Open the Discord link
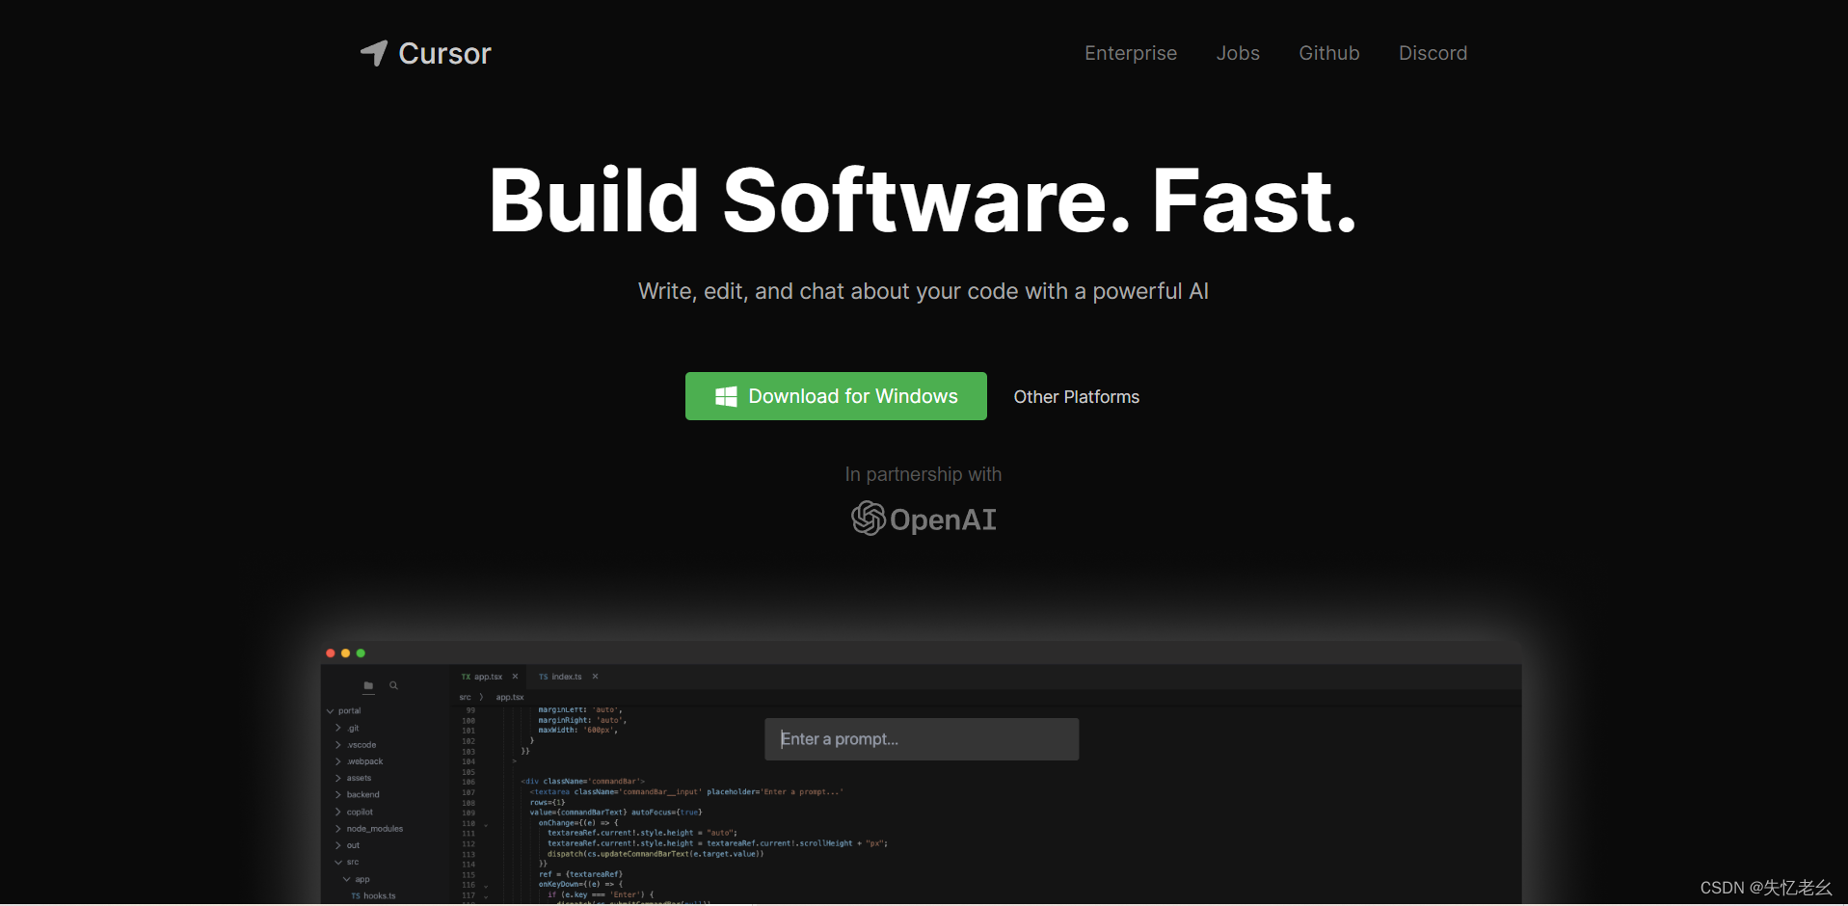Screen dimensions: 1848x906 coord(1433,53)
